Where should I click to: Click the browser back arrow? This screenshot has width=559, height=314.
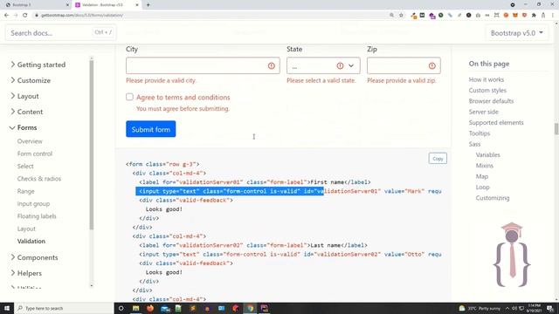coord(6,15)
